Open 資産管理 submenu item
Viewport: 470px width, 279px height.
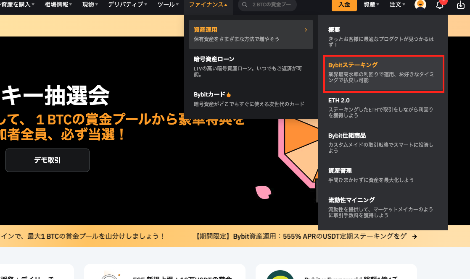tap(383, 175)
